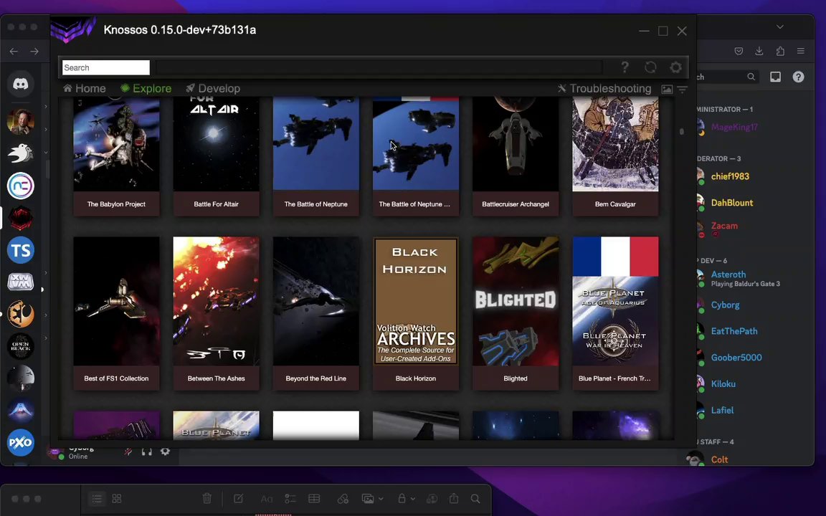Open Notes lock dropdown arrow
Screen dimensions: 826x516
click(x=413, y=499)
